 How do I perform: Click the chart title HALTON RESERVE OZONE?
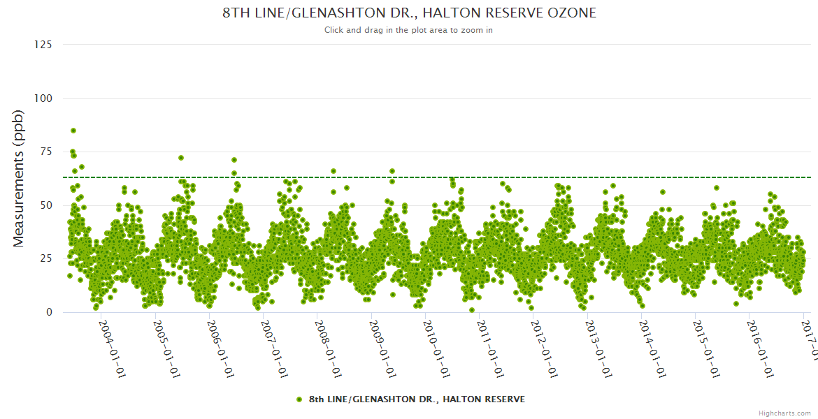point(409,13)
